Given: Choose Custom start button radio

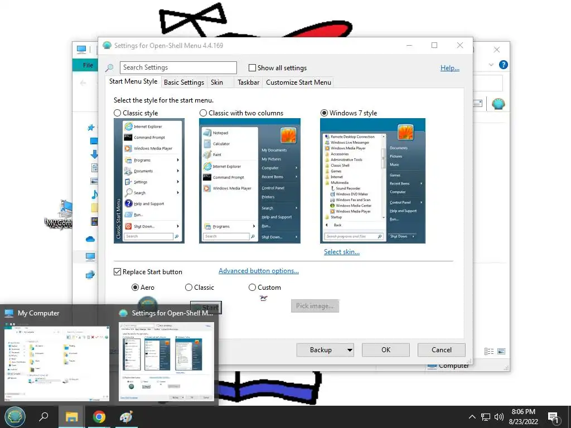Looking at the screenshot, I should click(252, 287).
